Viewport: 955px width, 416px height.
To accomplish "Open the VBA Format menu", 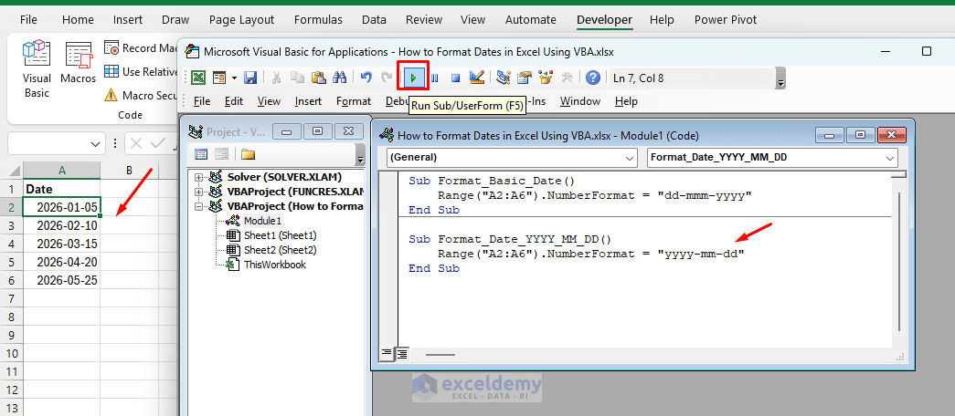I will tap(354, 101).
